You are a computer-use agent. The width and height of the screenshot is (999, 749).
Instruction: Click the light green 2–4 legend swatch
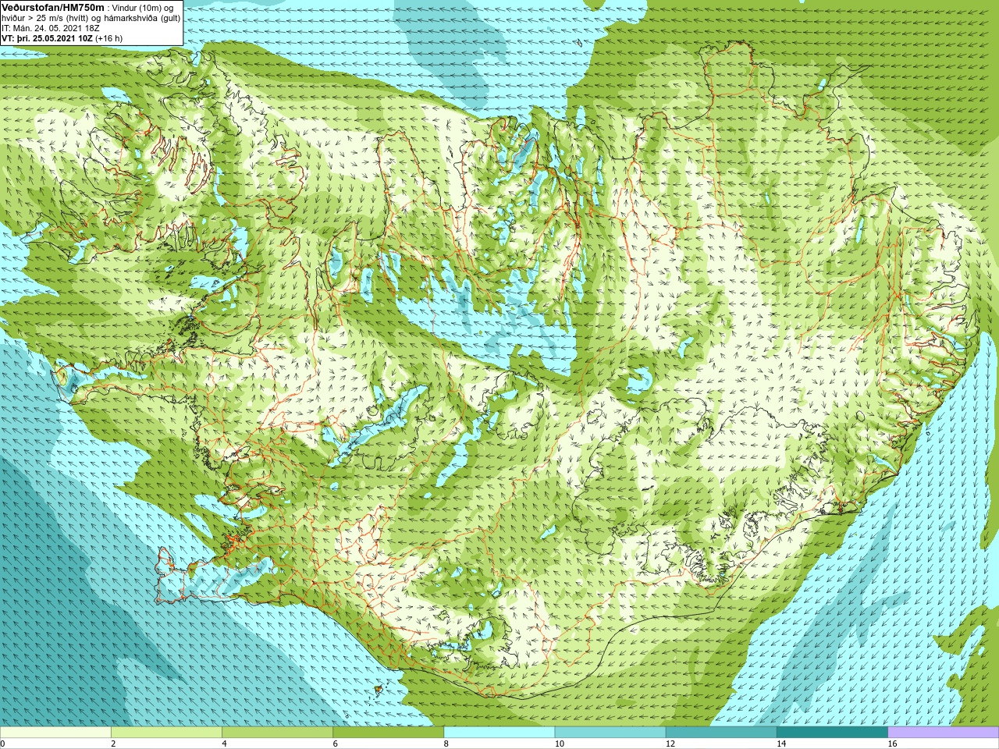[166, 733]
